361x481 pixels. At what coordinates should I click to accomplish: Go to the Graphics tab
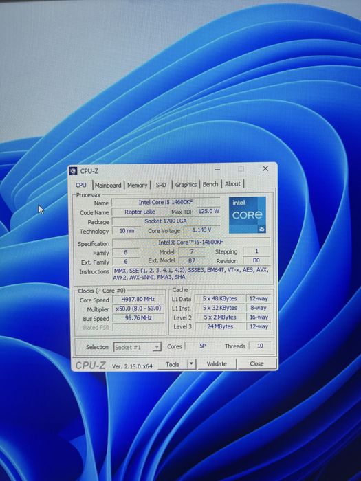(186, 185)
